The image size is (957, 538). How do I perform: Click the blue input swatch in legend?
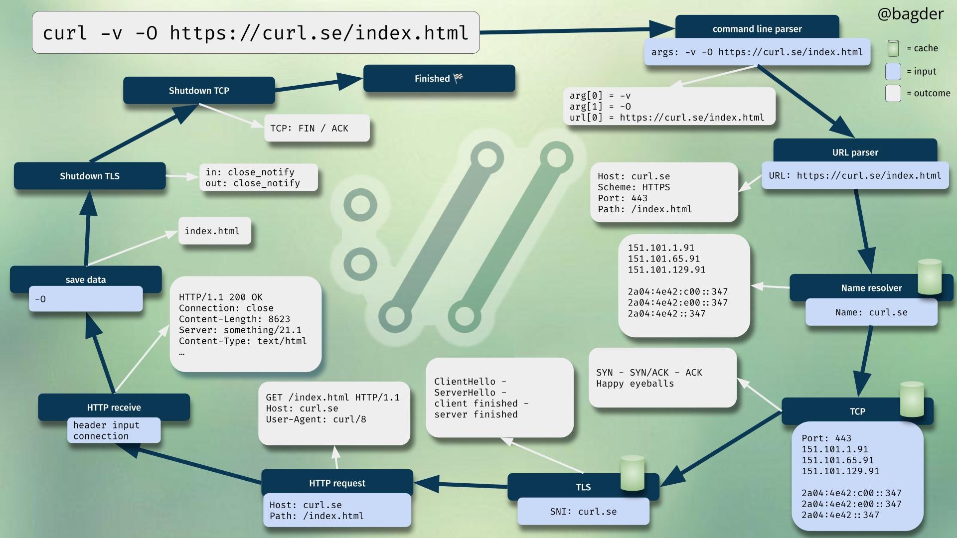click(893, 71)
